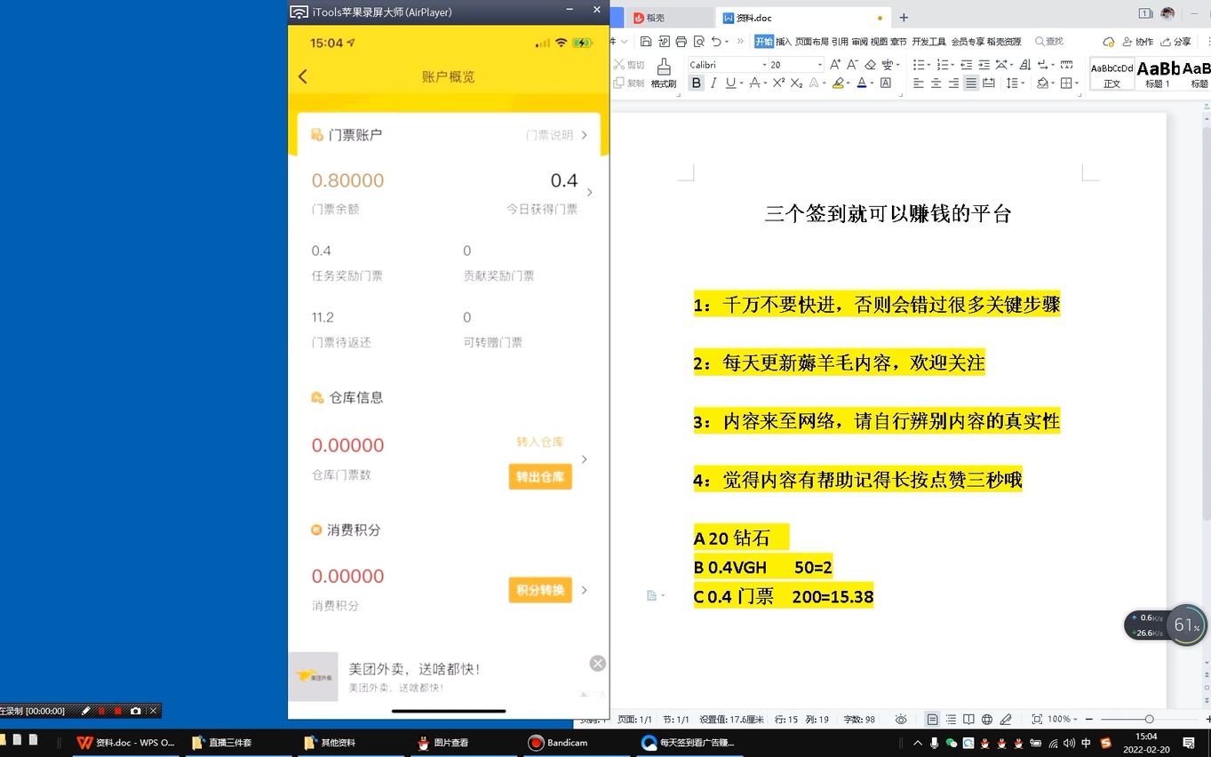Click the numbered list icon
Screen dimensions: 1211x757
[x=942, y=64]
